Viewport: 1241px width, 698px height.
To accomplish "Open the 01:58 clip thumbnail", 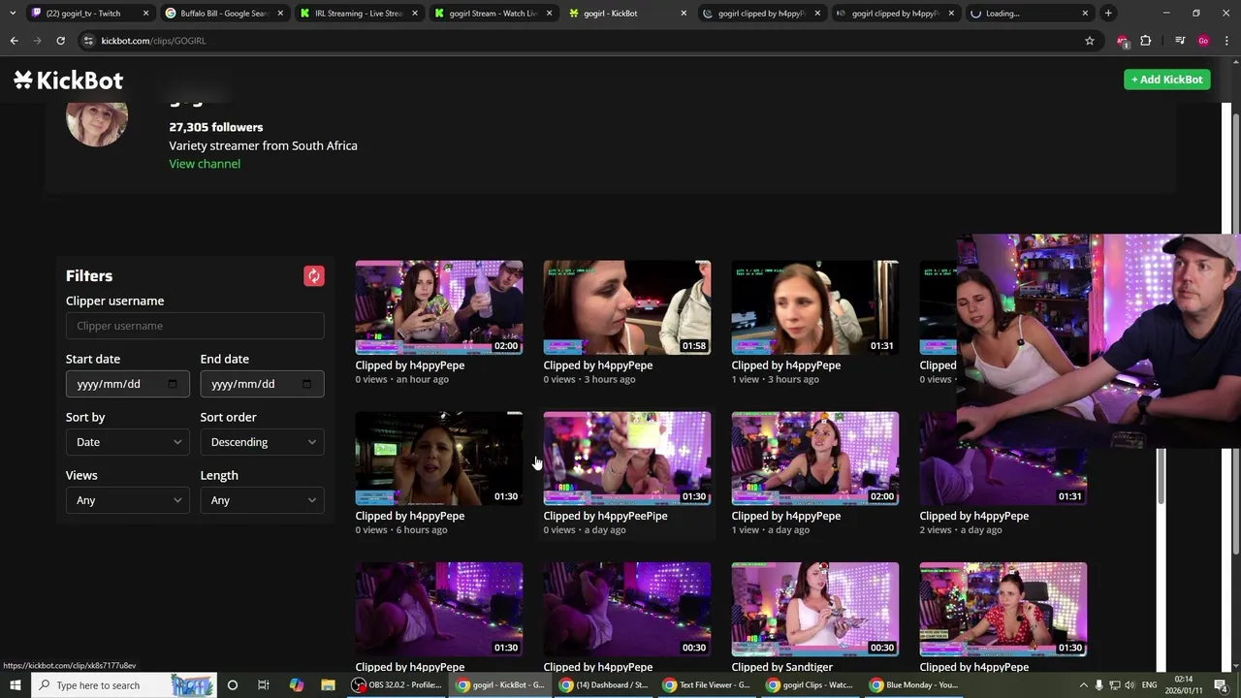I will [x=627, y=307].
